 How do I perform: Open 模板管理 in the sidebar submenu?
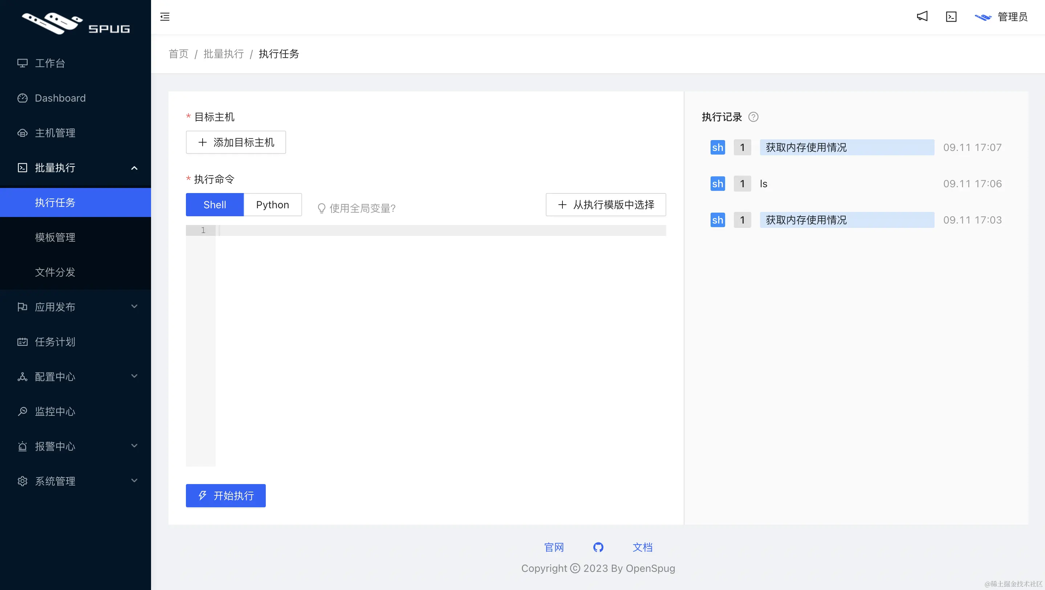[x=55, y=237]
